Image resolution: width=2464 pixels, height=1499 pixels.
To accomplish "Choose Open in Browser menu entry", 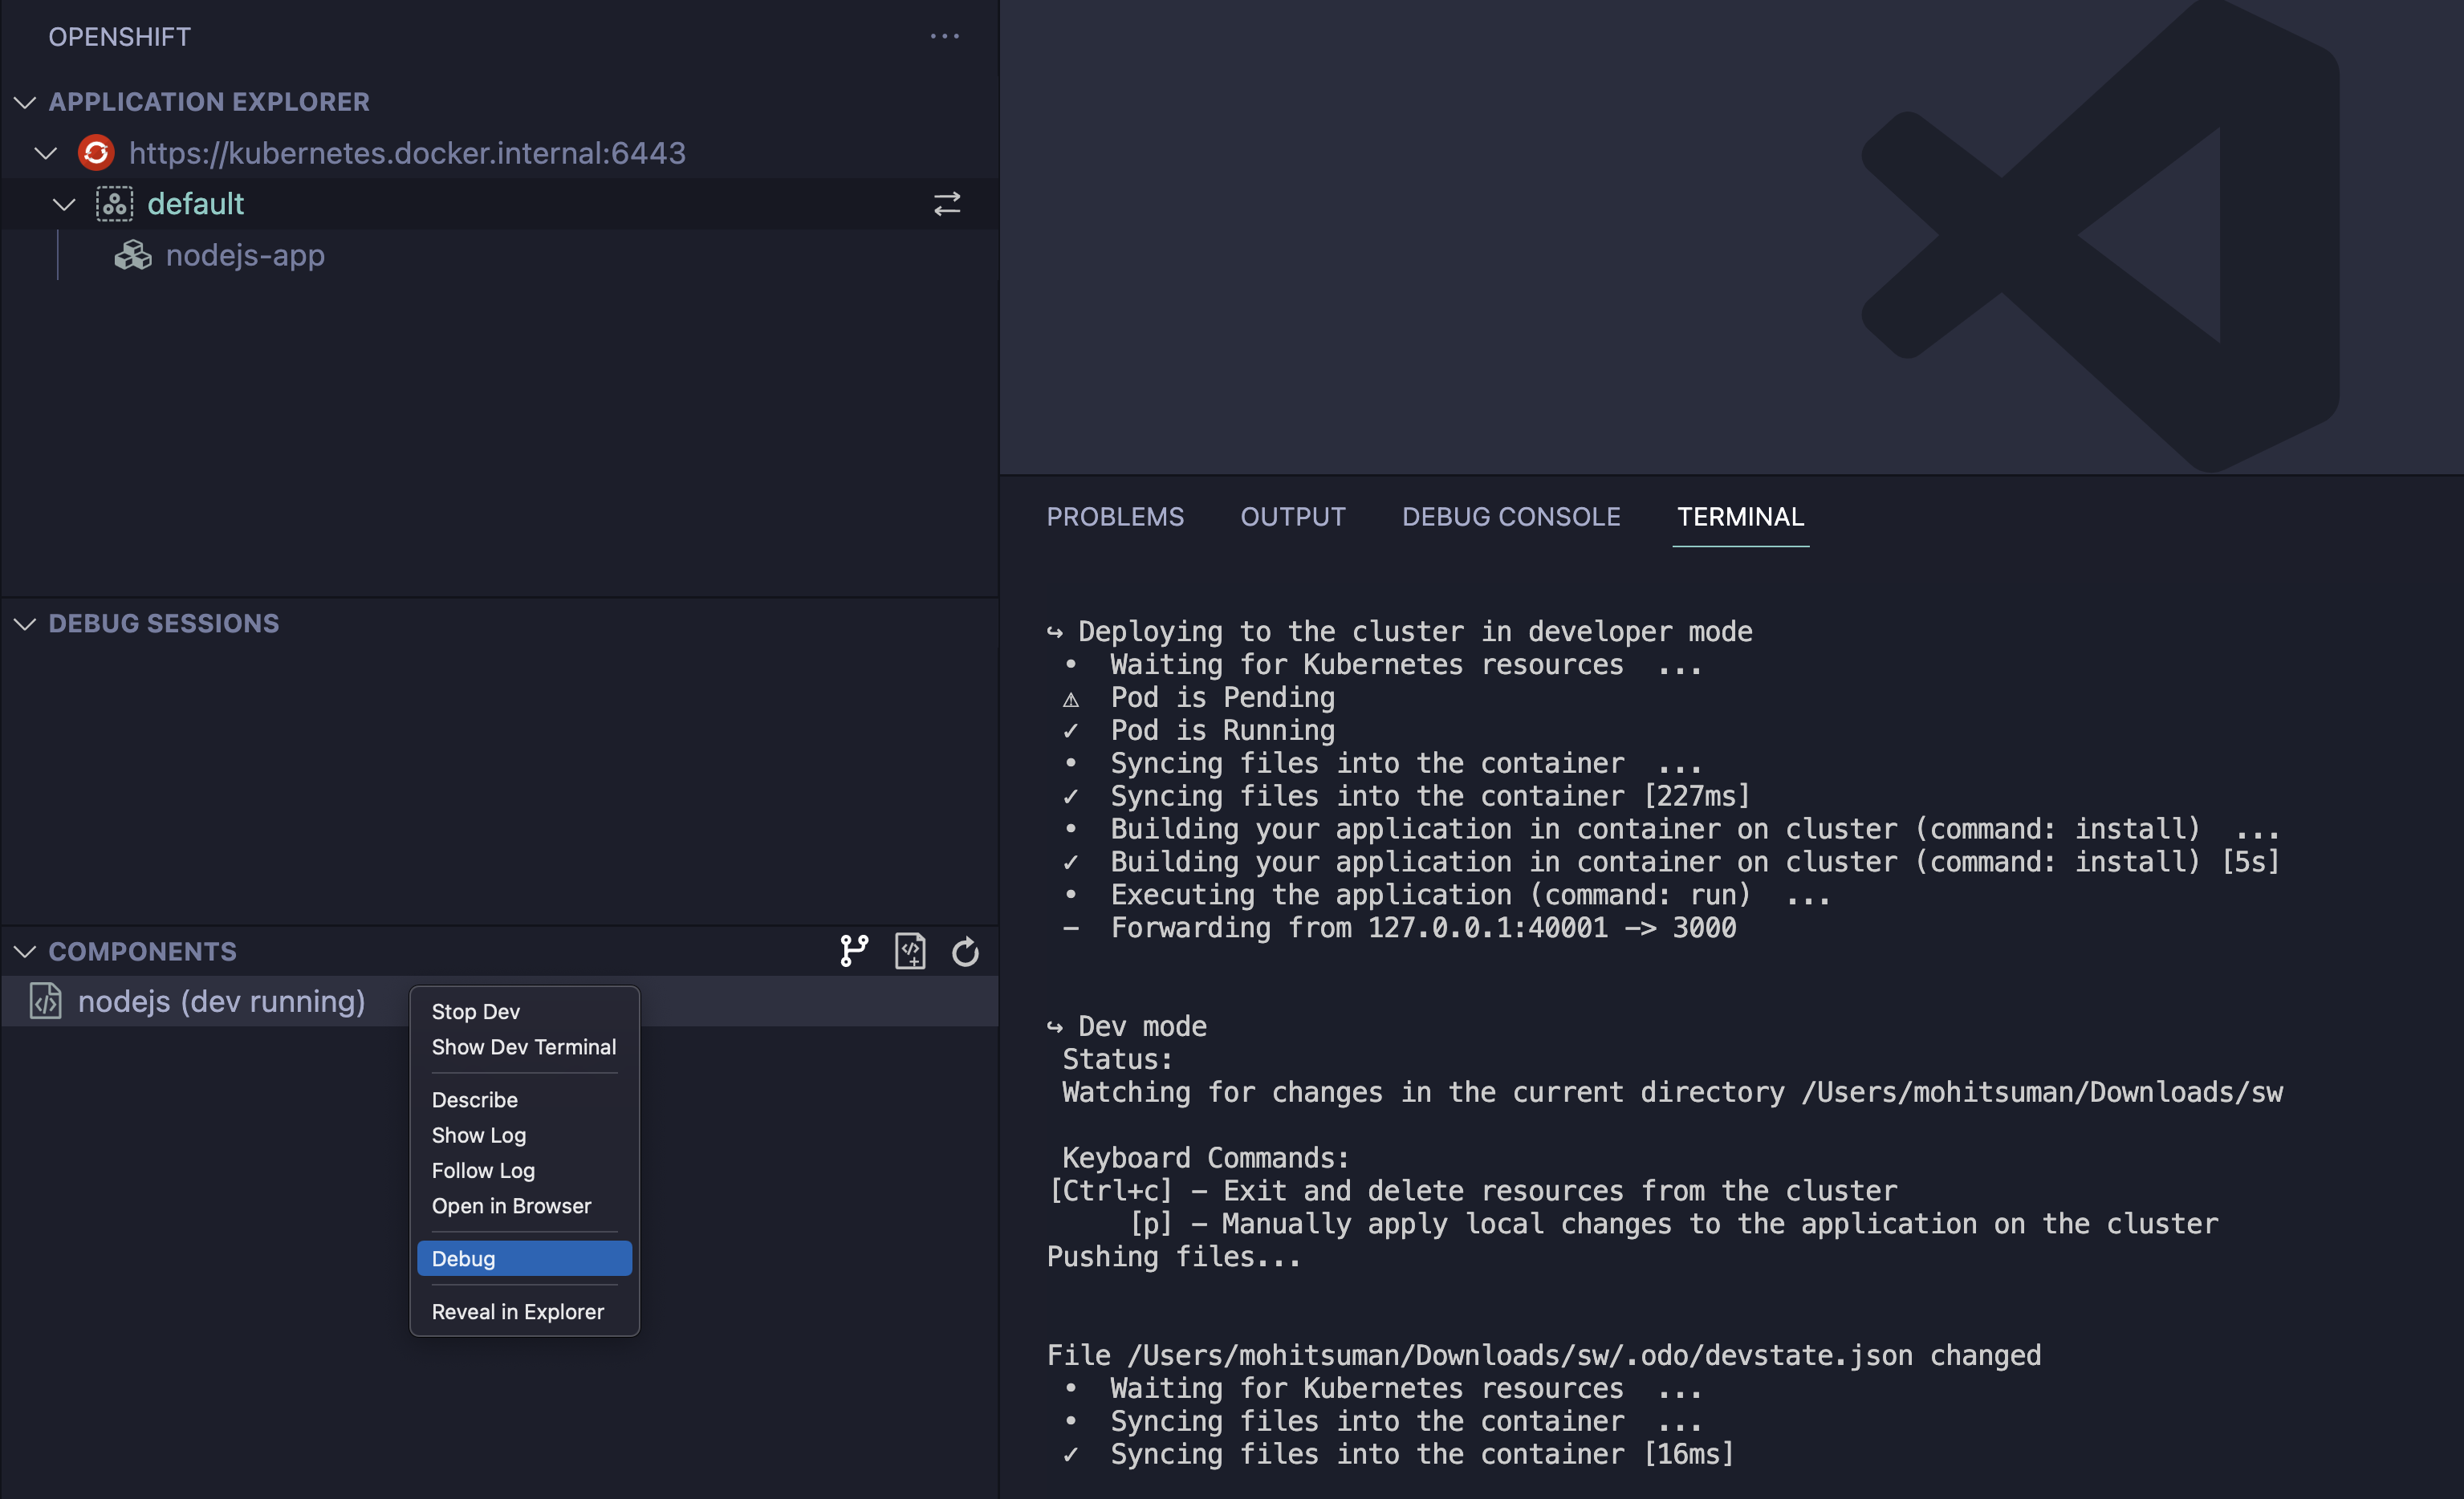I will tap(511, 1205).
